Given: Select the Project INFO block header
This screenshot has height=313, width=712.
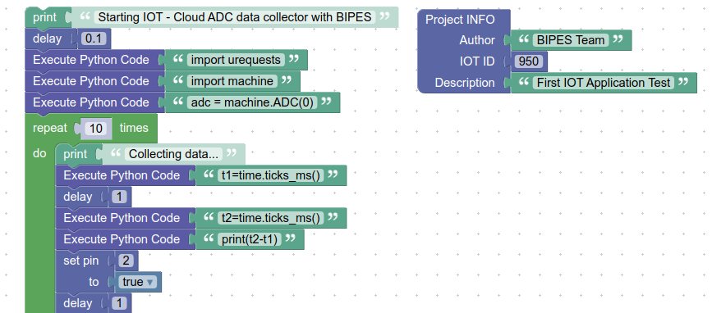Looking at the screenshot, I should pos(460,20).
